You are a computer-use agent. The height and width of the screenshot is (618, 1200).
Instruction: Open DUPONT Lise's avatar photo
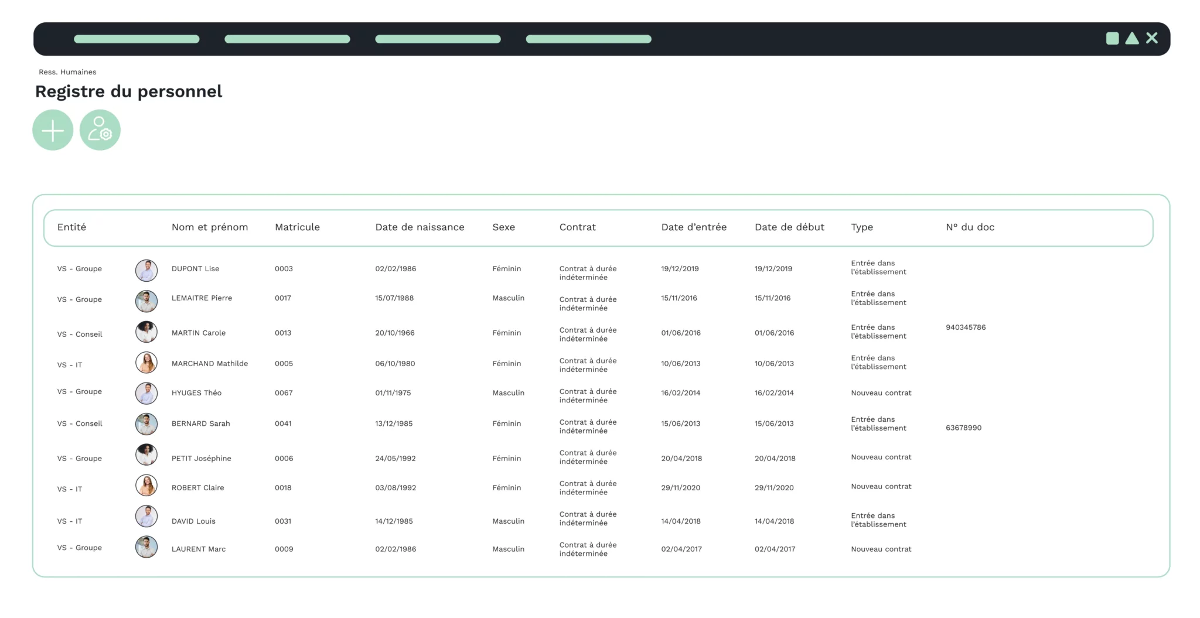[146, 271]
